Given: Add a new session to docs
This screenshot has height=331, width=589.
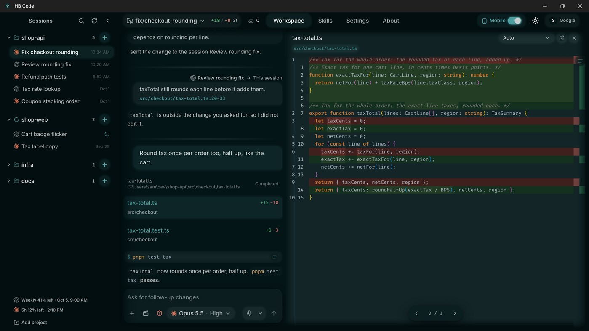Looking at the screenshot, I should tap(104, 181).
